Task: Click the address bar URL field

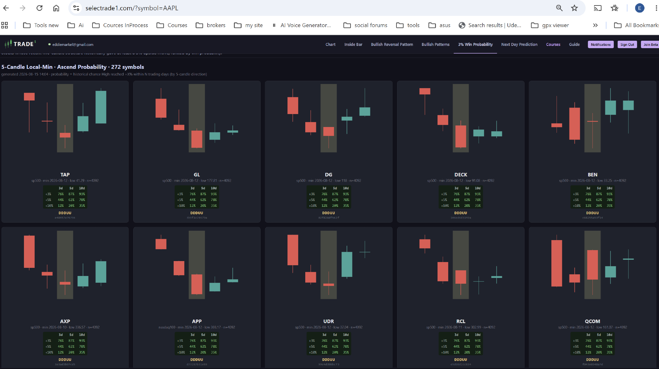Action: click(x=317, y=8)
